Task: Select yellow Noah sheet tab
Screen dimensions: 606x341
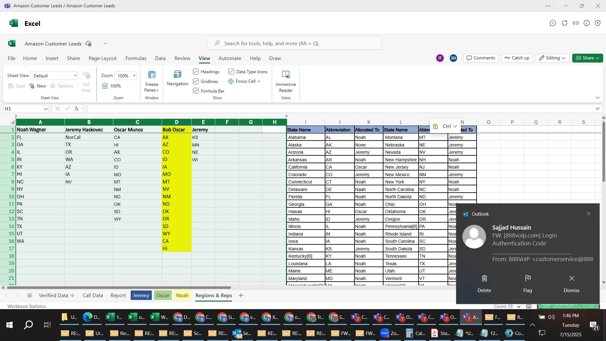Action: [182, 296]
